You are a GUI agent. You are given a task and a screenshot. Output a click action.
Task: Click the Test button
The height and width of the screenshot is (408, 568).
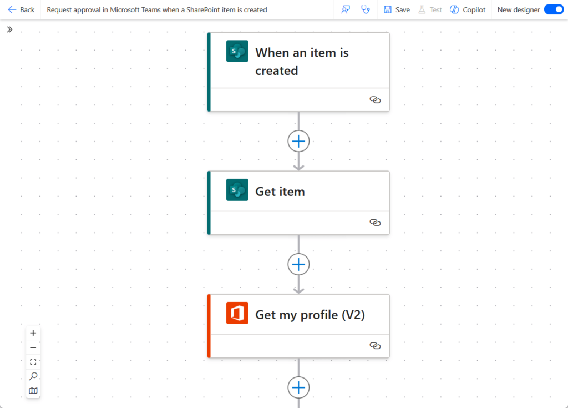[x=430, y=10]
